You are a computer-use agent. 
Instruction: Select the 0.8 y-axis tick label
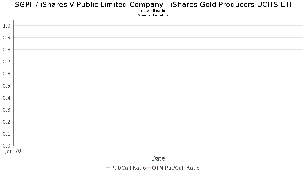[6, 50]
